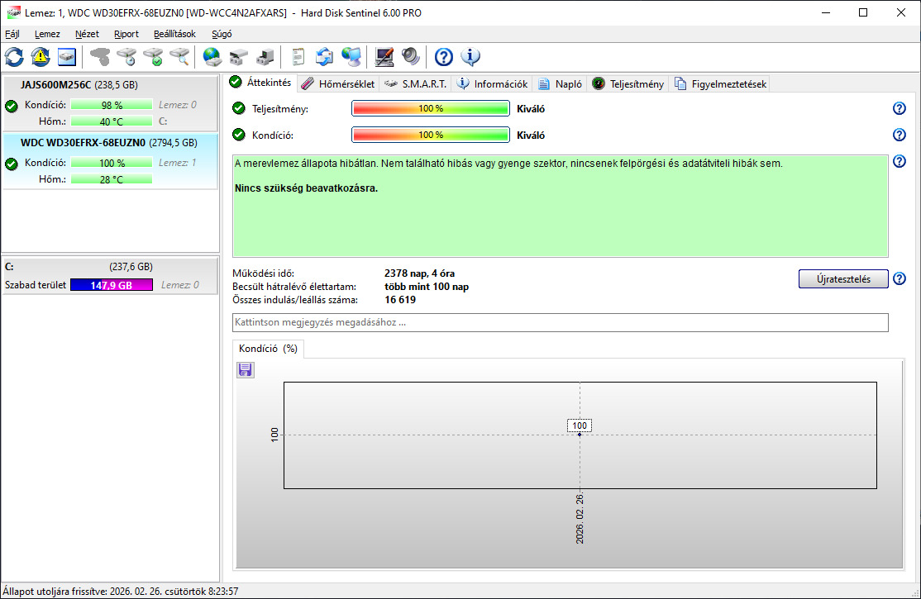Screen dimensions: 921x599
Task: Open the Beállítások menu
Action: (x=174, y=34)
